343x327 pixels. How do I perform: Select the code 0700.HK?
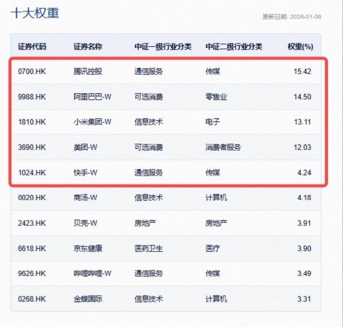pyautogui.click(x=32, y=72)
